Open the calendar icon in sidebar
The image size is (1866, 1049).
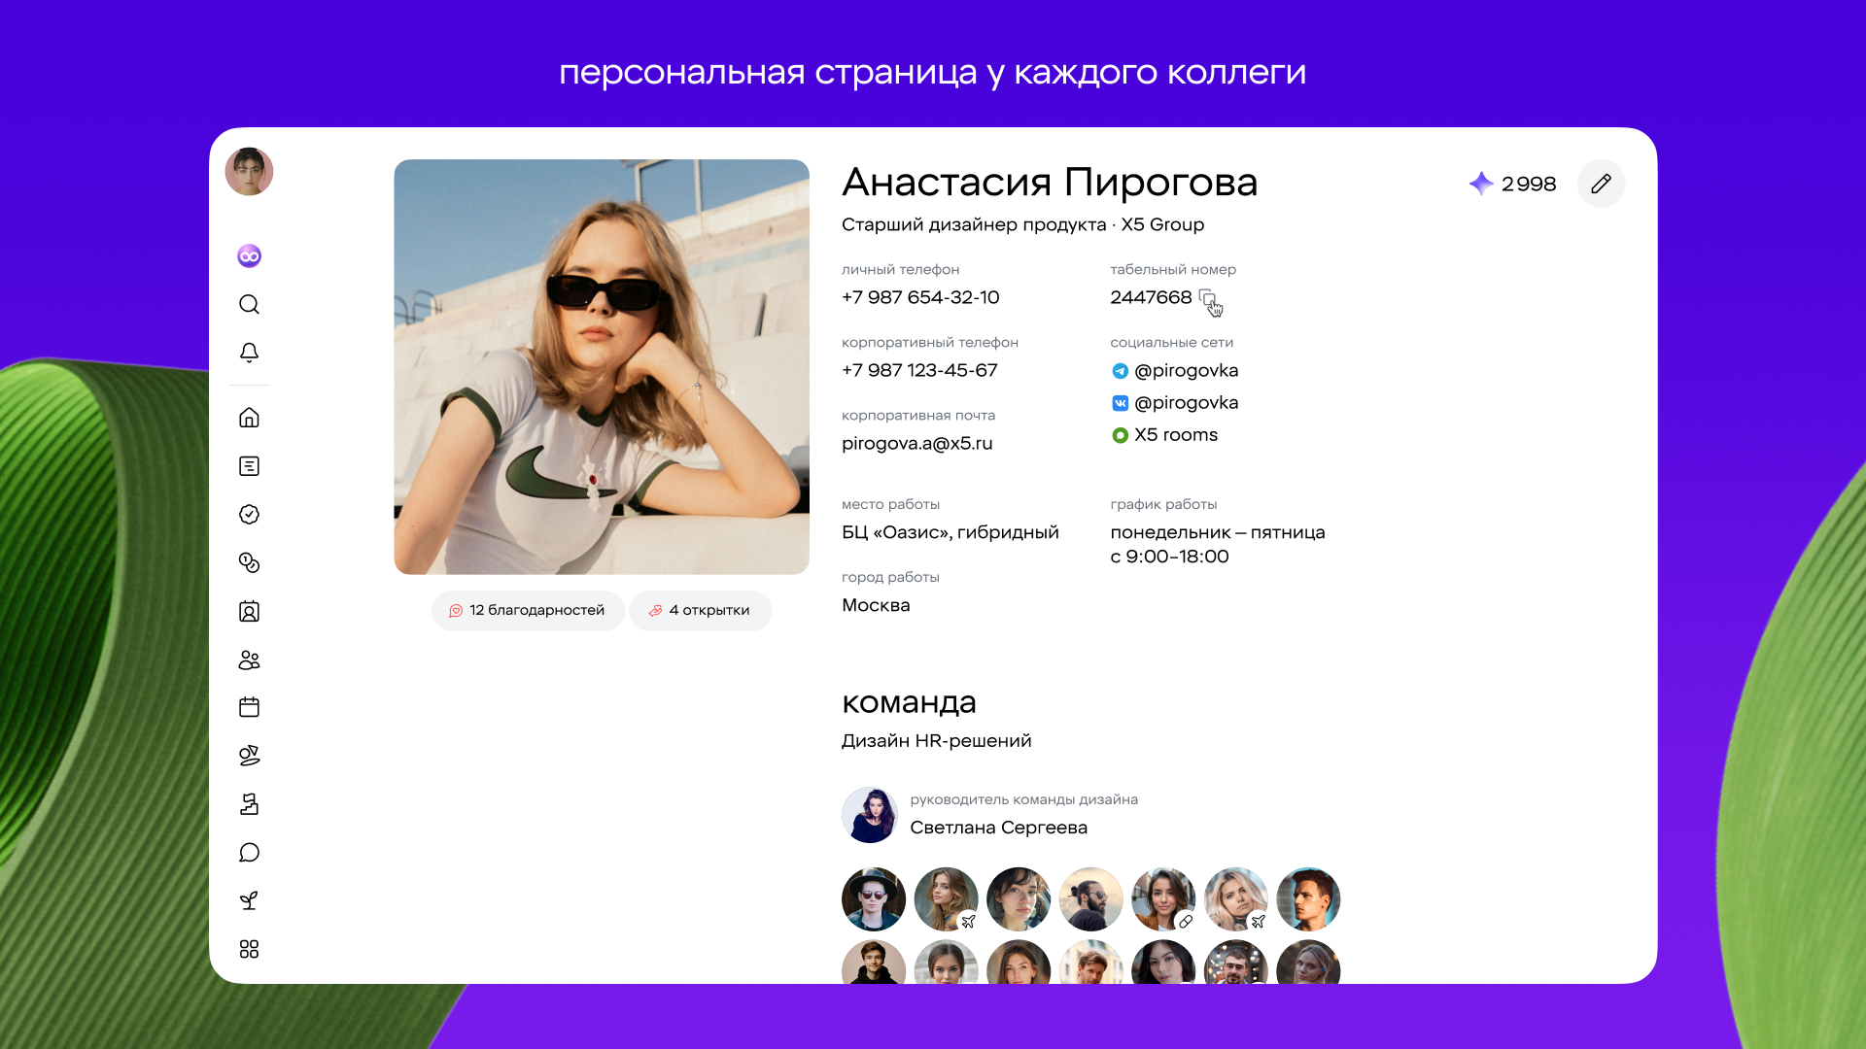[x=249, y=707]
